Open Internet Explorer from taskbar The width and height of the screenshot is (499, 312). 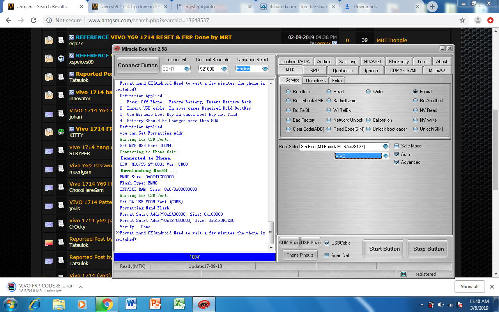tap(35, 304)
